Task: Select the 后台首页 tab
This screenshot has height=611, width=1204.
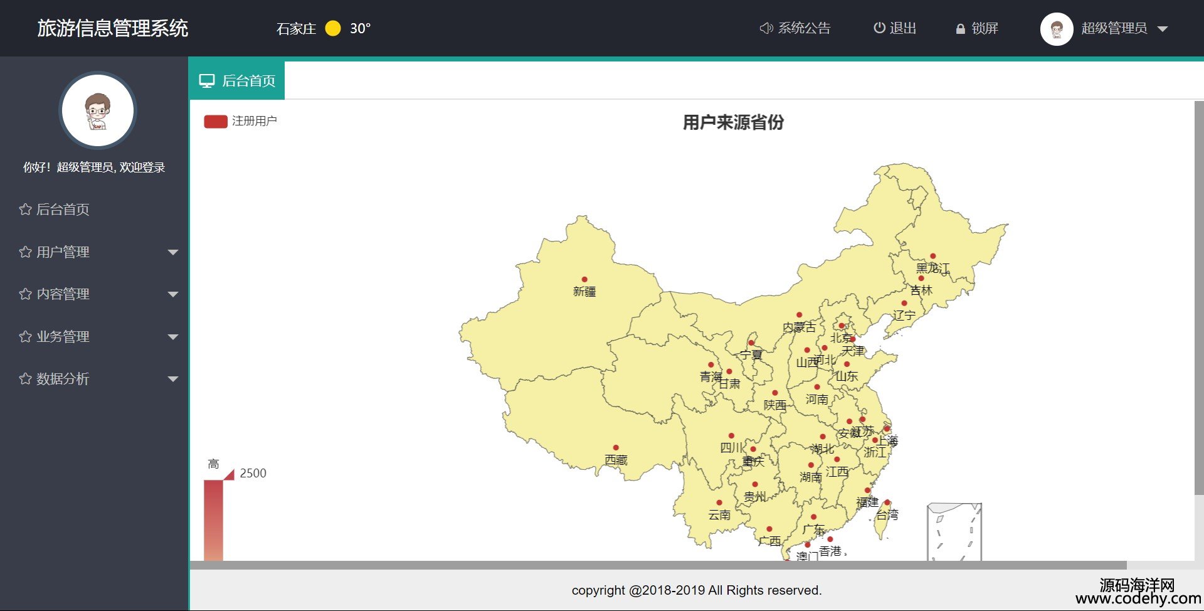Action: pyautogui.click(x=237, y=80)
